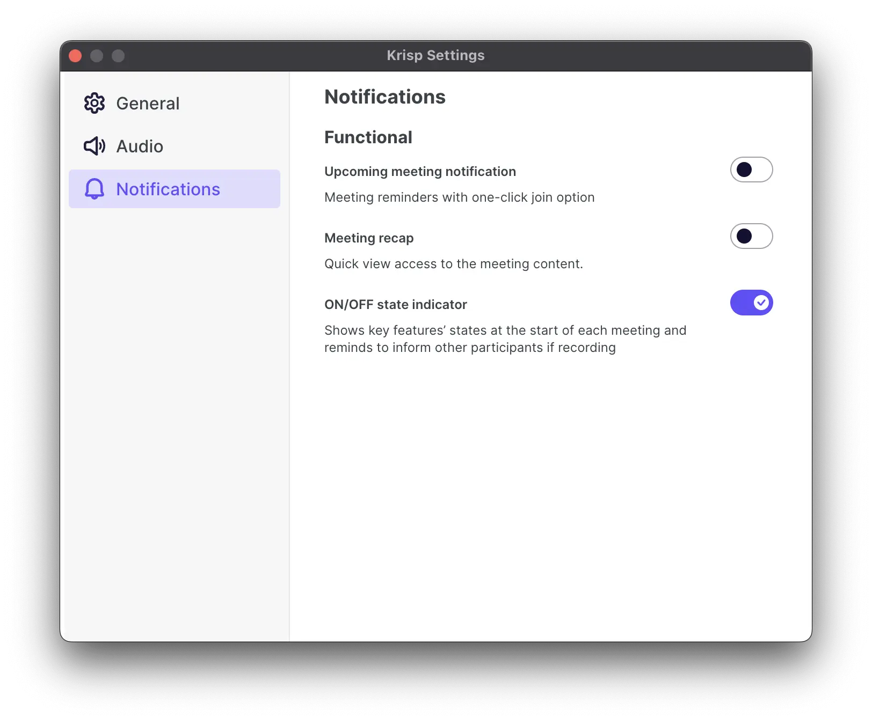Click the ON/OFF state indicator label
Viewport: 872px width, 721px height.
click(x=396, y=305)
